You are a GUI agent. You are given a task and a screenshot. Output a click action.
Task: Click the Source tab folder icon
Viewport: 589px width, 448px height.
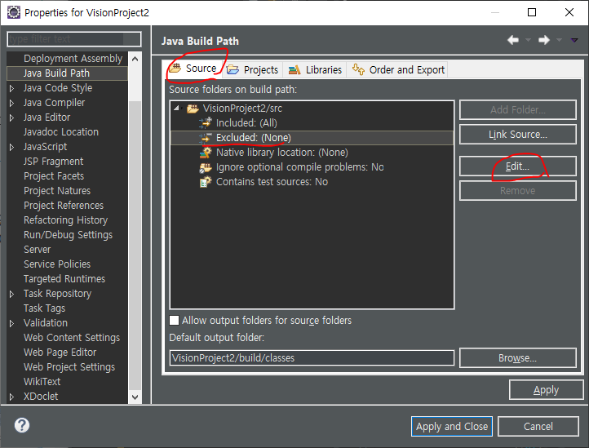point(175,69)
